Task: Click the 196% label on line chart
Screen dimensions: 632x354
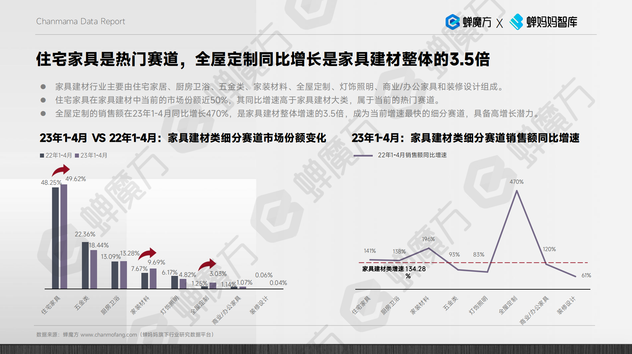Action: pyautogui.click(x=428, y=239)
